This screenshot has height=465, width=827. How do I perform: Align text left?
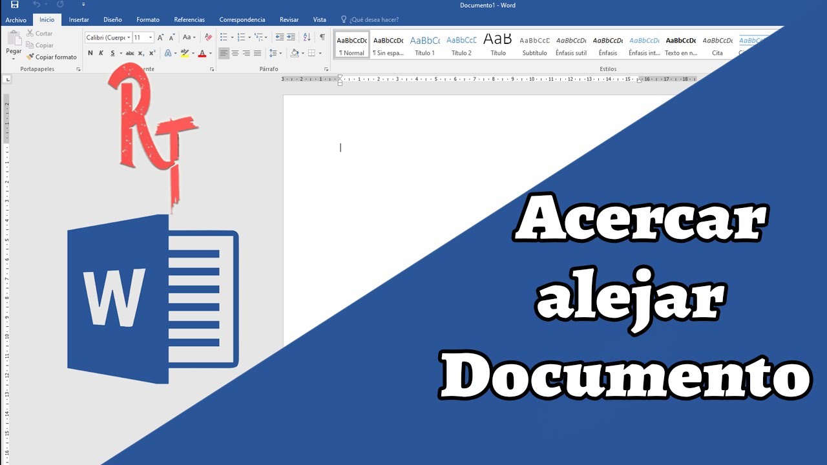pos(224,53)
